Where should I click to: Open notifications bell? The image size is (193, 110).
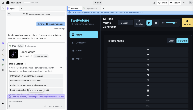(x=184, y=3)
